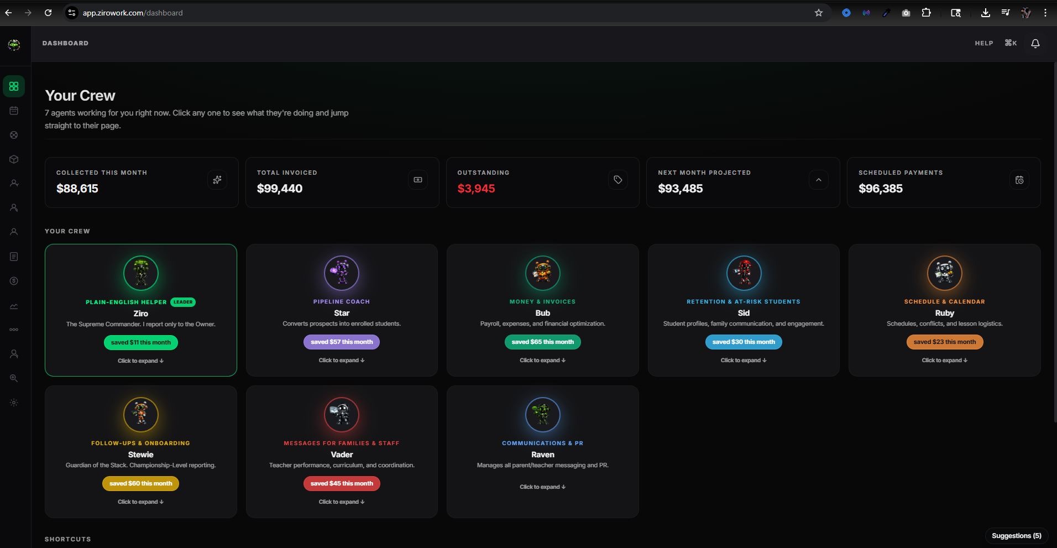Open the DASHBOARD menu item
The height and width of the screenshot is (548, 1057).
click(x=65, y=43)
